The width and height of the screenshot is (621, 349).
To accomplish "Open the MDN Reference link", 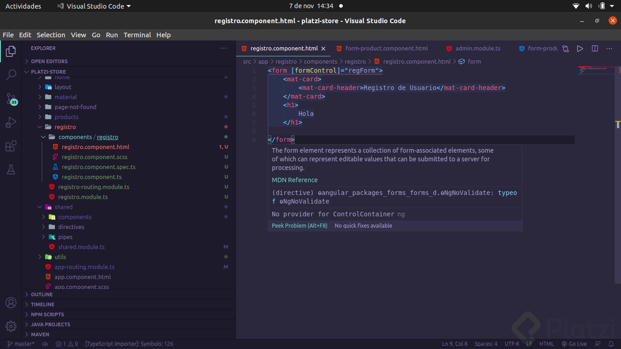I will [x=295, y=180].
